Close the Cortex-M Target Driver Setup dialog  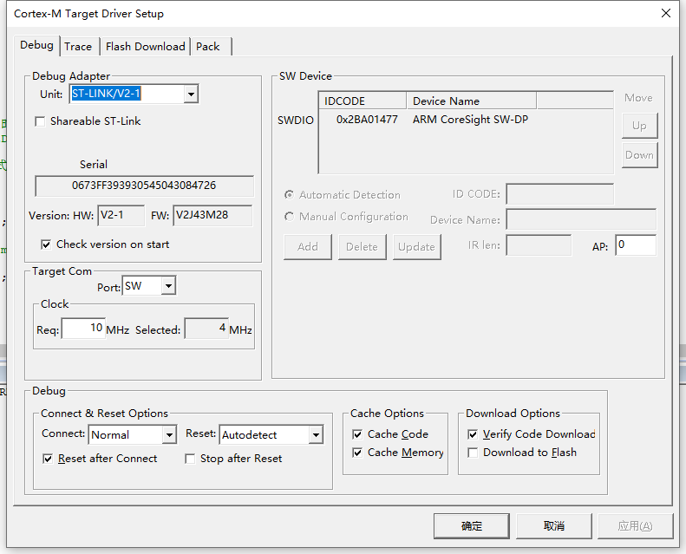point(665,14)
